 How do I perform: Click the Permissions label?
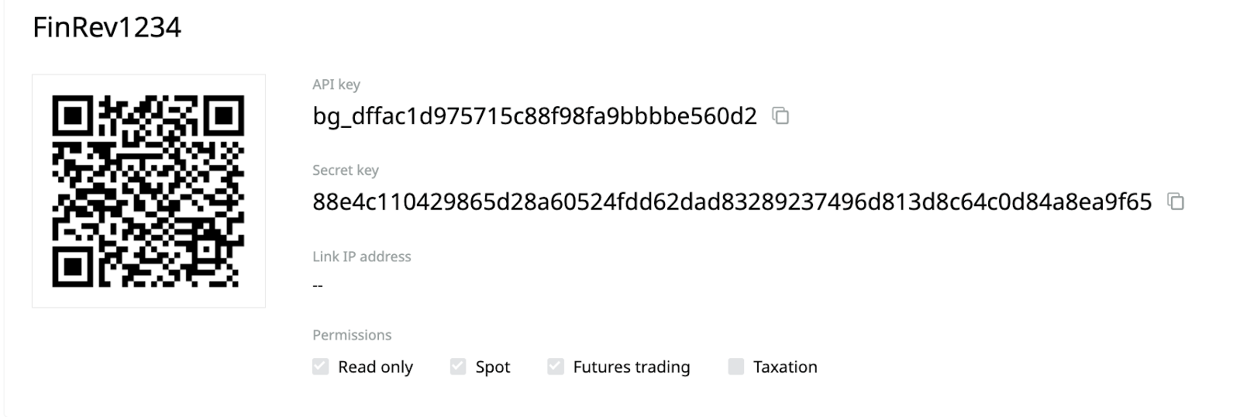(x=352, y=335)
